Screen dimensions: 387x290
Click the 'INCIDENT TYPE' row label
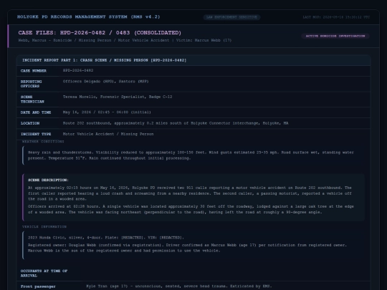(36, 134)
